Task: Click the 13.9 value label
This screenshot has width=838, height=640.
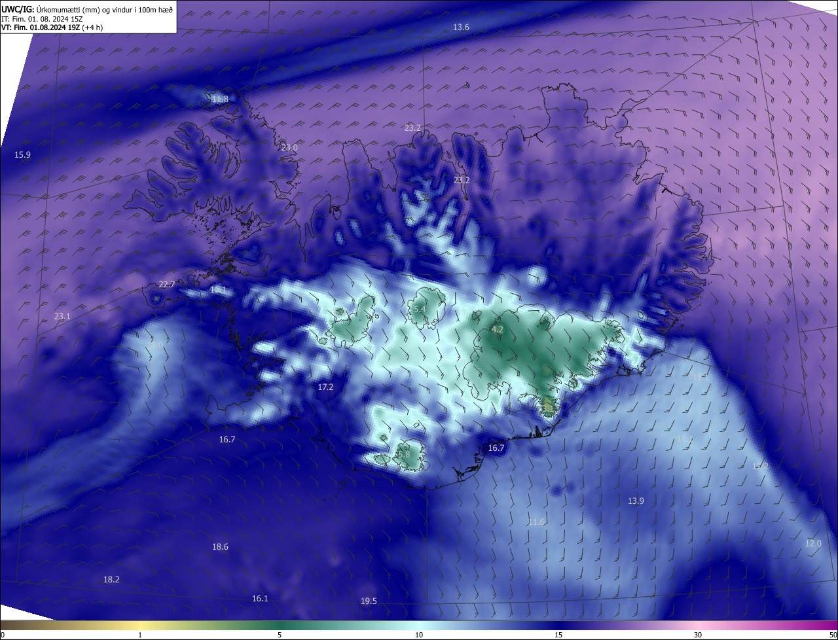Action: [636, 501]
